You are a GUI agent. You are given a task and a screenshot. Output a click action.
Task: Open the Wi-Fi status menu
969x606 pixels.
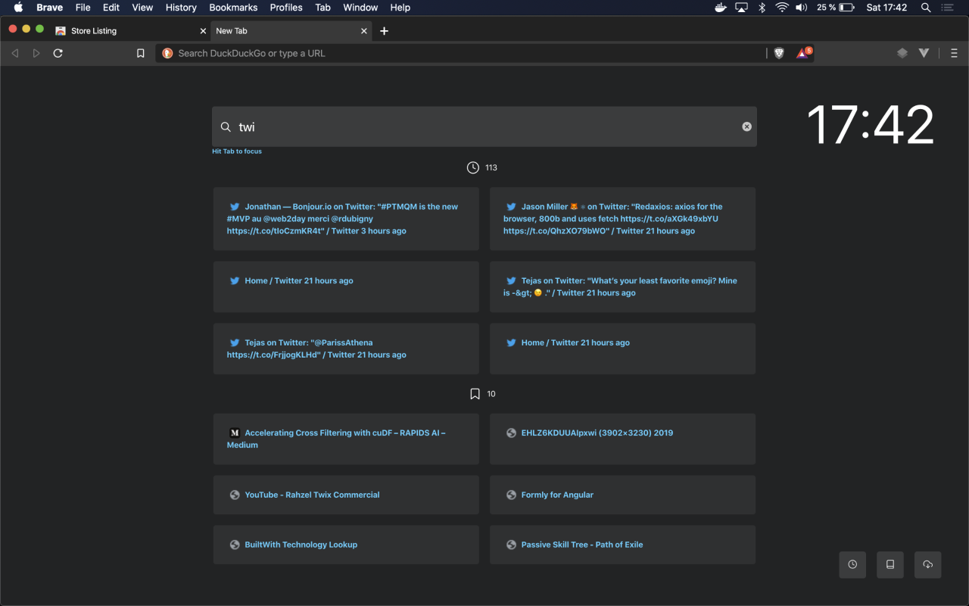coord(782,8)
